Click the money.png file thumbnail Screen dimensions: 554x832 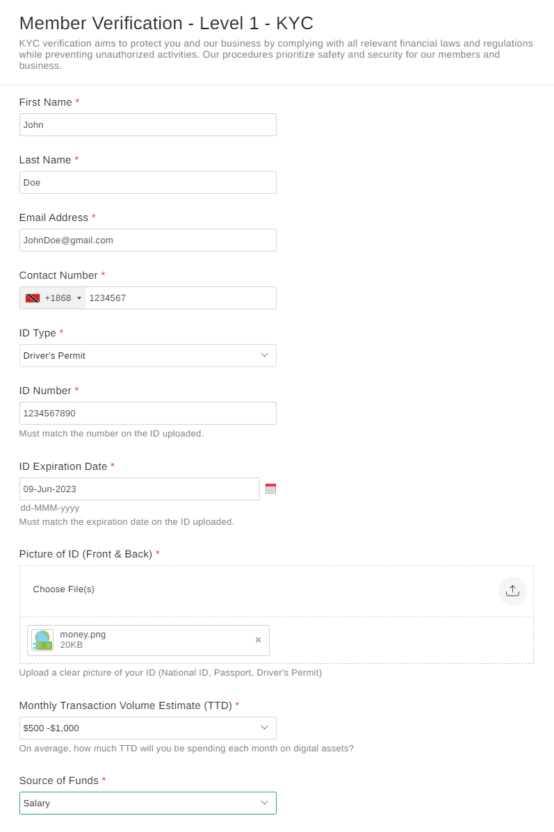pyautogui.click(x=42, y=640)
